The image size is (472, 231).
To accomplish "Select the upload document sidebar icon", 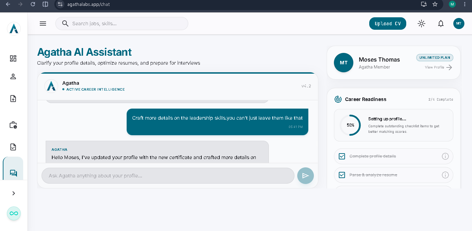I will (13, 99).
